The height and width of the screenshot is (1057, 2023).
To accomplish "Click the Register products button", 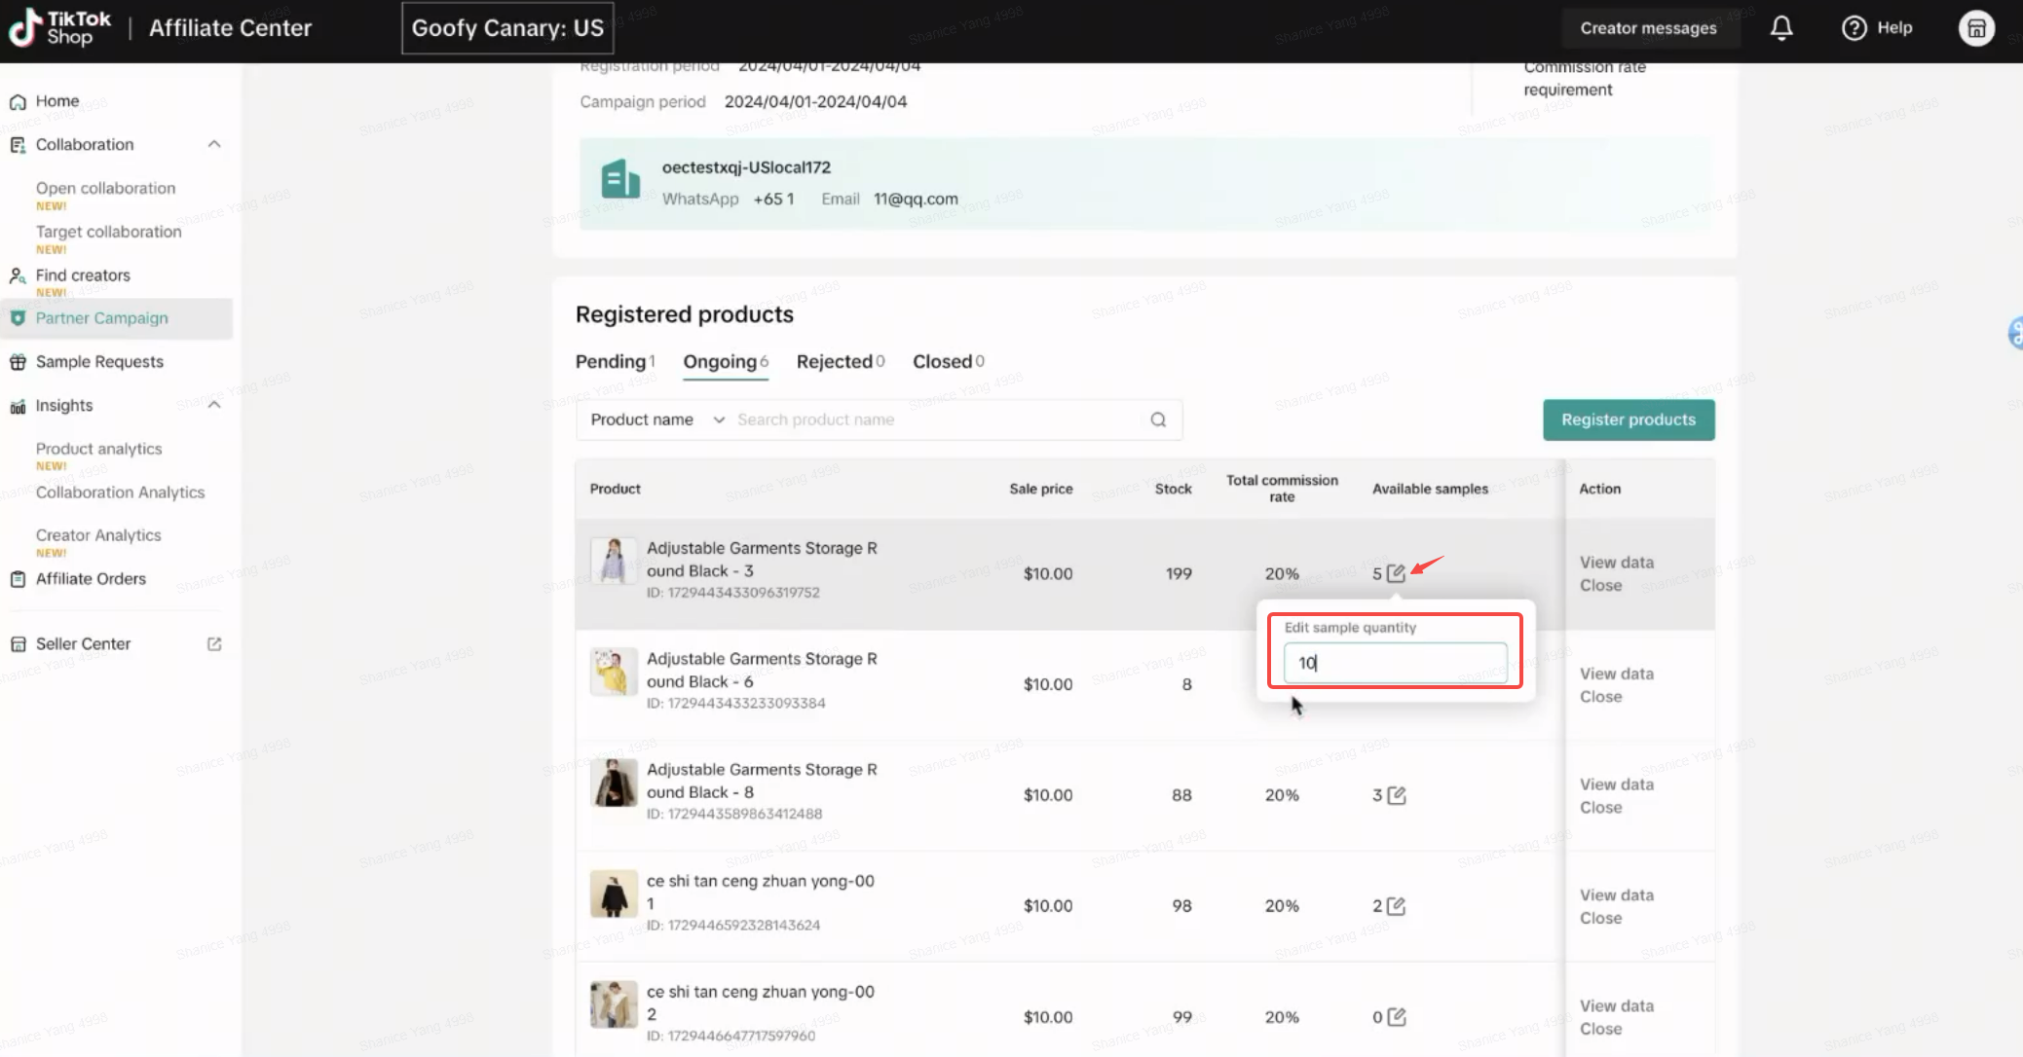I will coord(1628,419).
